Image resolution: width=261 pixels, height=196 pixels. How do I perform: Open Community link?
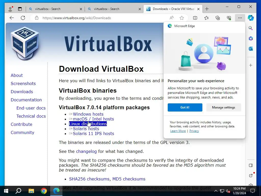pyautogui.click(x=22, y=132)
